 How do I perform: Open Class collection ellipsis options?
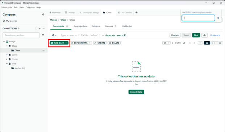point(43,50)
